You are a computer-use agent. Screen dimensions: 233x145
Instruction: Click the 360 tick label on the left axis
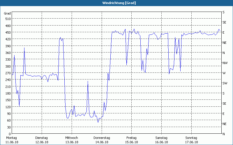(x=8, y=53)
